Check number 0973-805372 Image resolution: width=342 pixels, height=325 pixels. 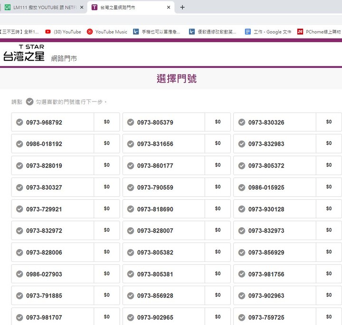click(242, 166)
